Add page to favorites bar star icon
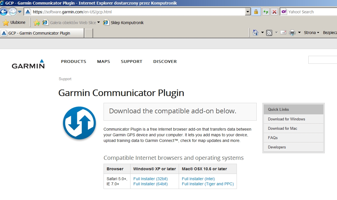The width and height of the screenshot is (337, 200). (37, 23)
